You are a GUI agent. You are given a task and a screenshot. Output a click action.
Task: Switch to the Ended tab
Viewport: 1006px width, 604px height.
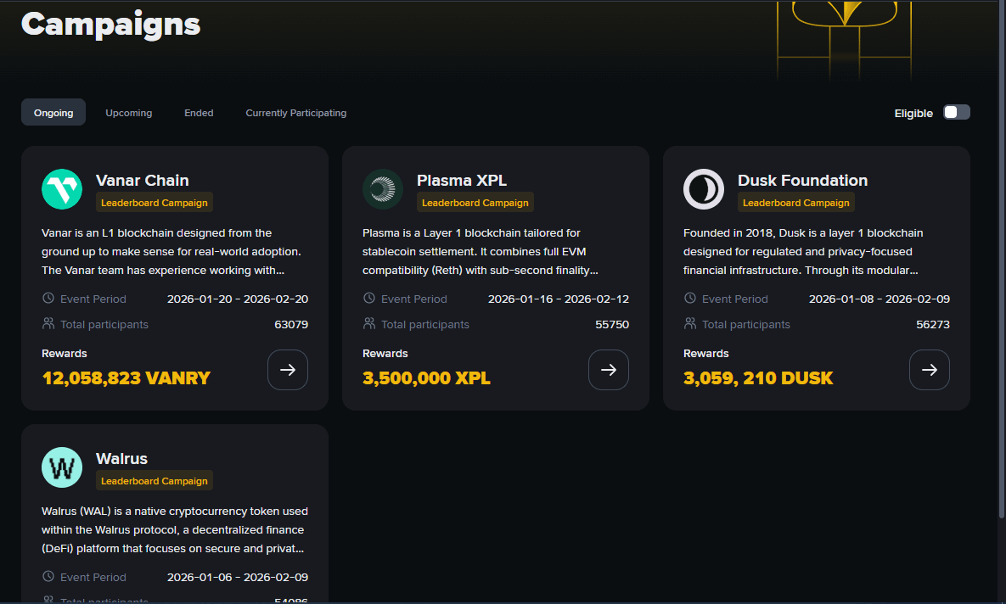pyautogui.click(x=199, y=113)
